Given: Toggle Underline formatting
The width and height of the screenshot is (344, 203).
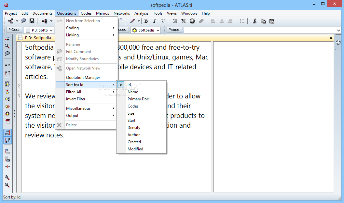Looking at the screenshot, I should pos(163,21).
